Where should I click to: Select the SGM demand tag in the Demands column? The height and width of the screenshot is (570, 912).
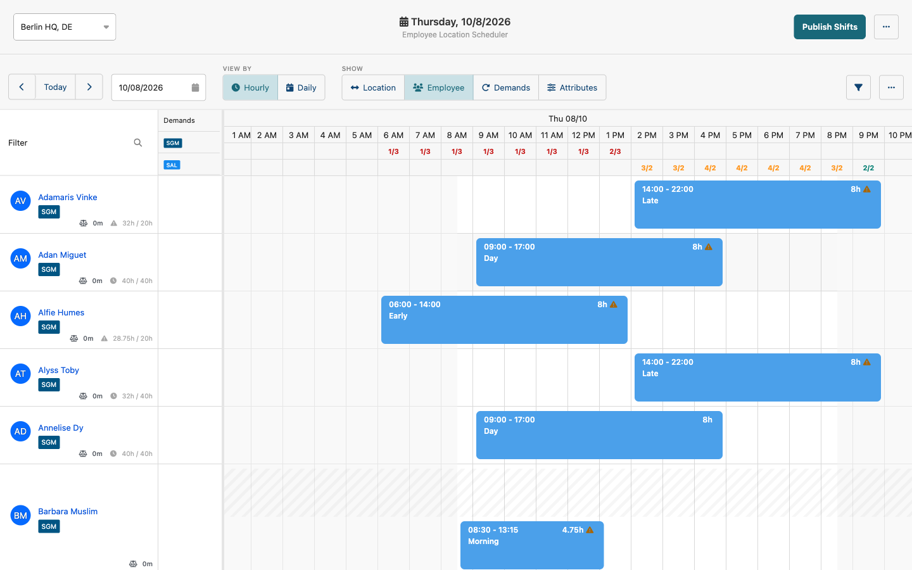click(x=173, y=143)
